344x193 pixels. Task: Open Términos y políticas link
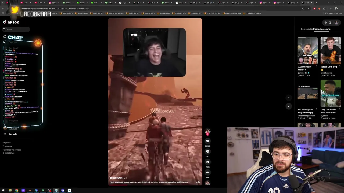click(12, 150)
